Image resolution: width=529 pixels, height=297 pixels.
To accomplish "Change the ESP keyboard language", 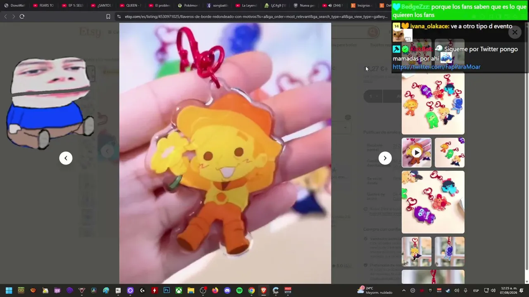I will pos(476,290).
